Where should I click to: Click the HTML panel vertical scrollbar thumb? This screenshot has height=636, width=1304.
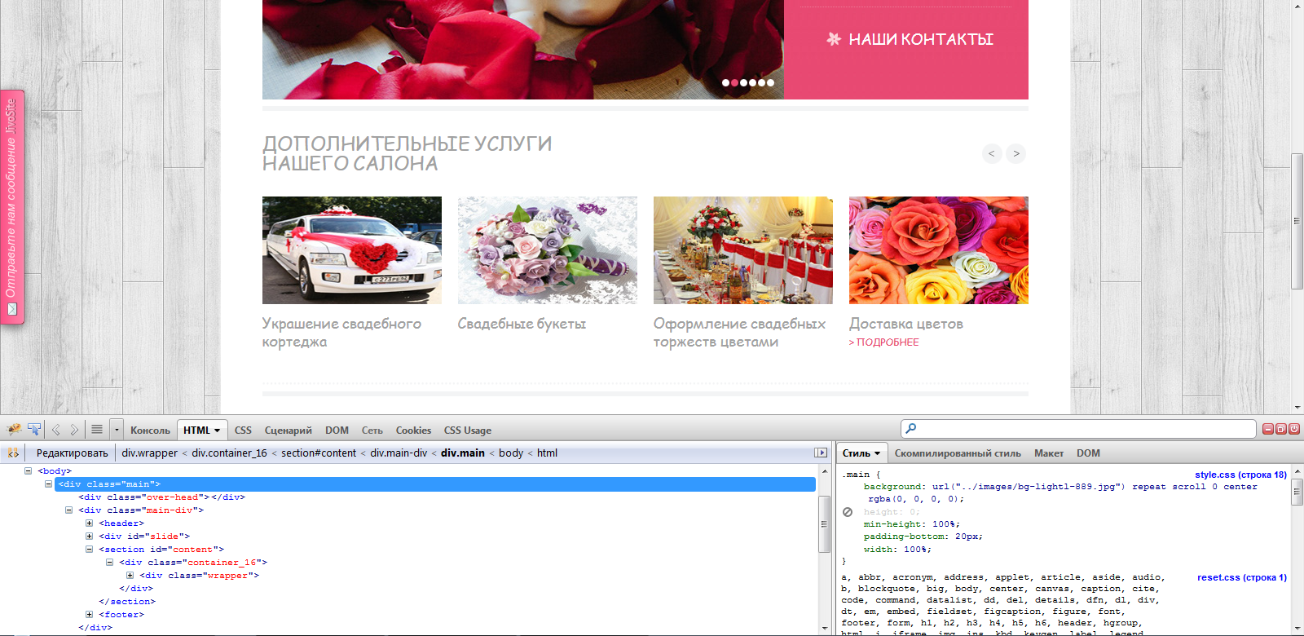coord(824,523)
